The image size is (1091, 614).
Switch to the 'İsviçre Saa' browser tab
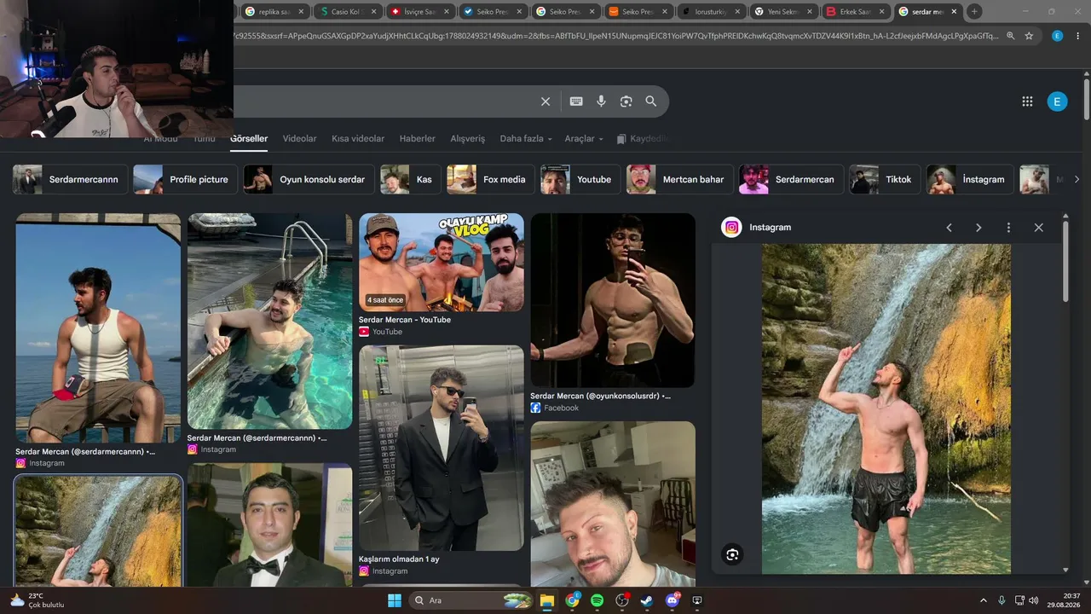tap(419, 12)
